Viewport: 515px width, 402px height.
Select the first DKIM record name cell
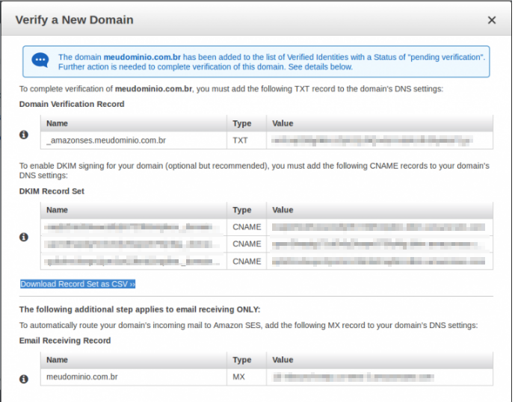coord(133,226)
